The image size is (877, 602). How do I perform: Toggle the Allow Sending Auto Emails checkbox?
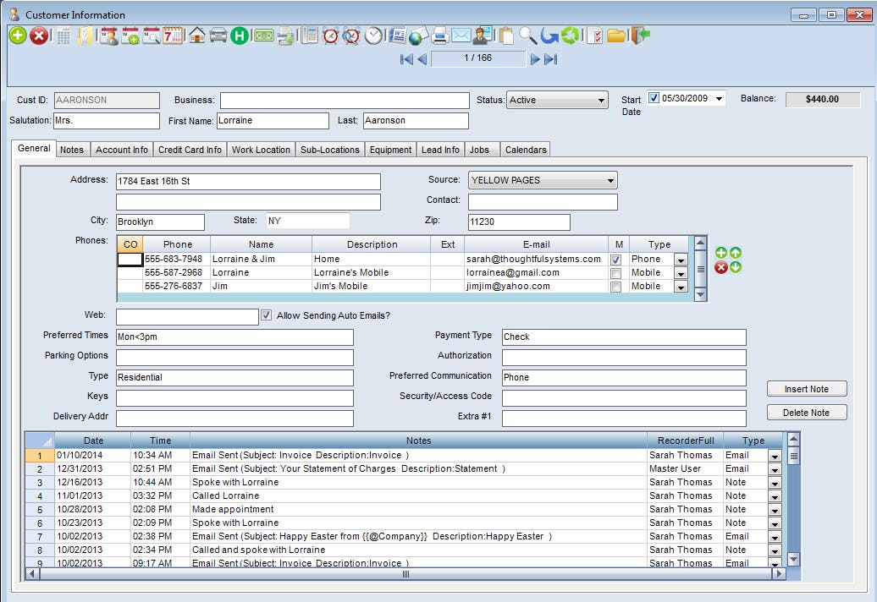[267, 315]
